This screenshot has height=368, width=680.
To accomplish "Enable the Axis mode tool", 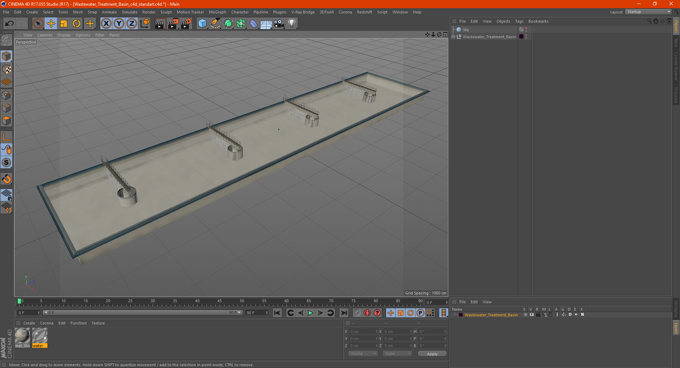I will (x=6, y=137).
